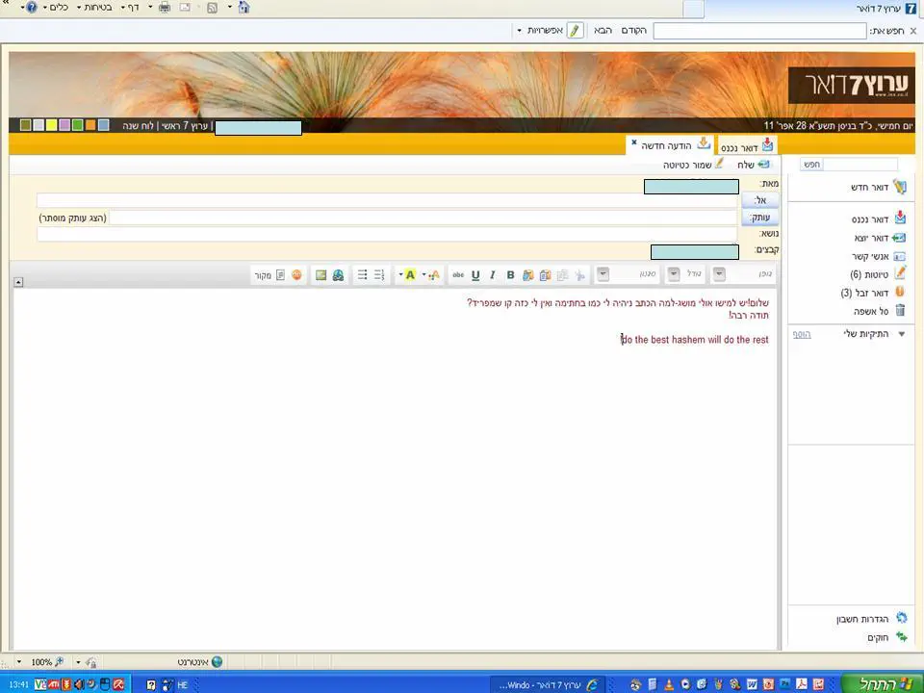Viewport: 924px width, 693px height.
Task: Click the add folder (הוסף) link
Action: (x=801, y=334)
